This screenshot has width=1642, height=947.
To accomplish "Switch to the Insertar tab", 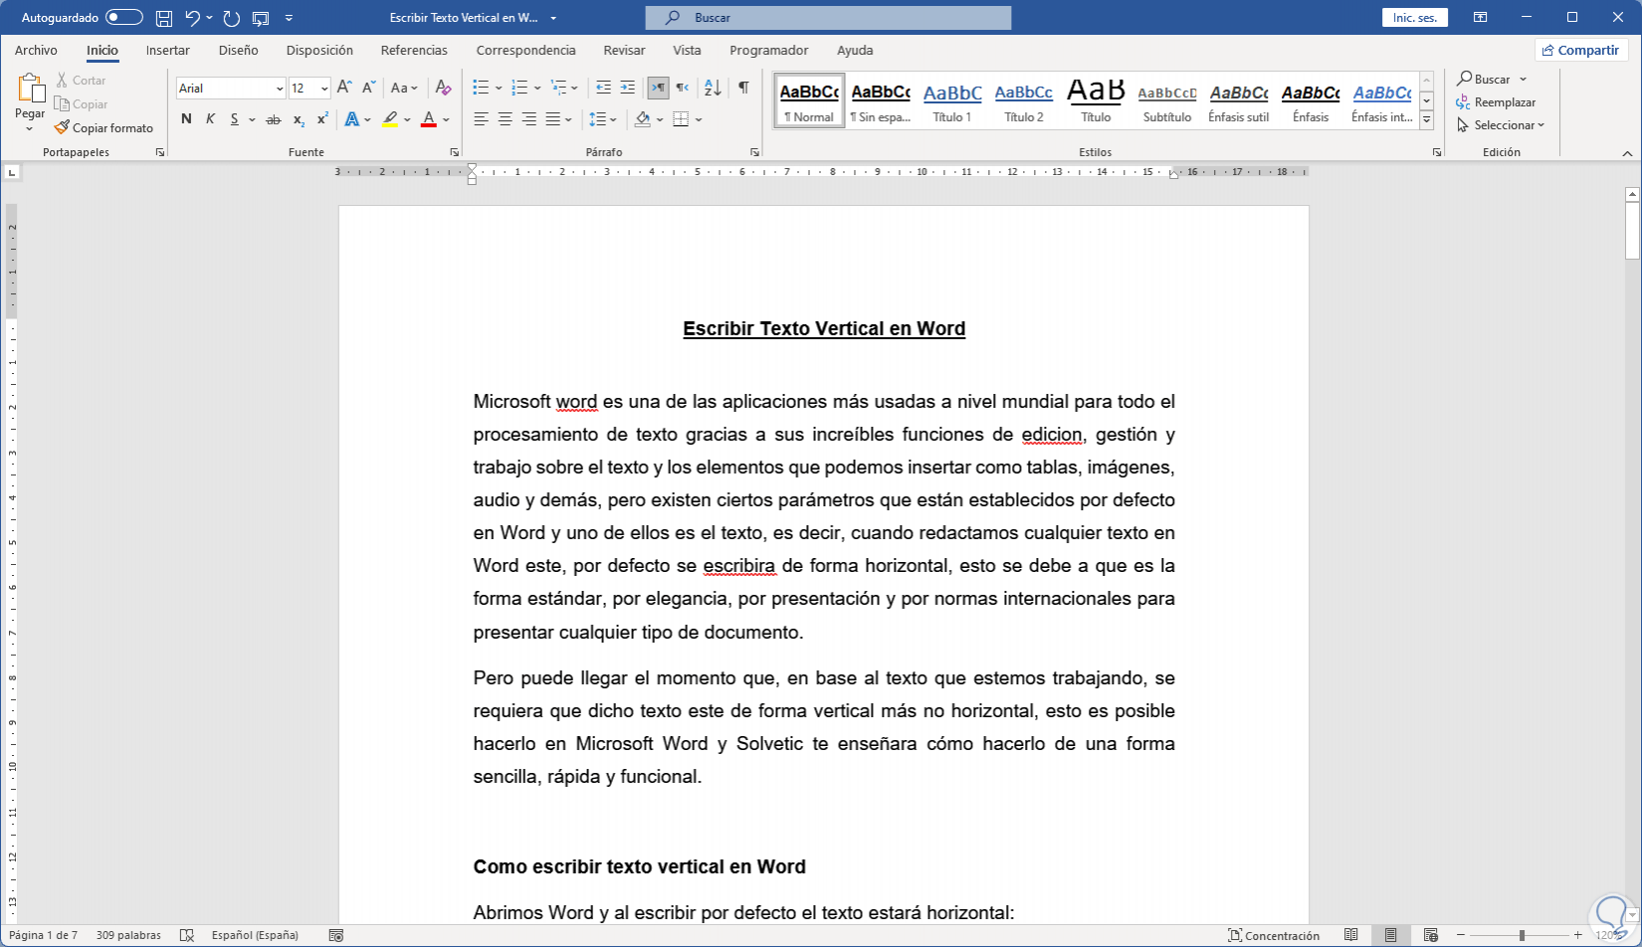I will pyautogui.click(x=168, y=50).
